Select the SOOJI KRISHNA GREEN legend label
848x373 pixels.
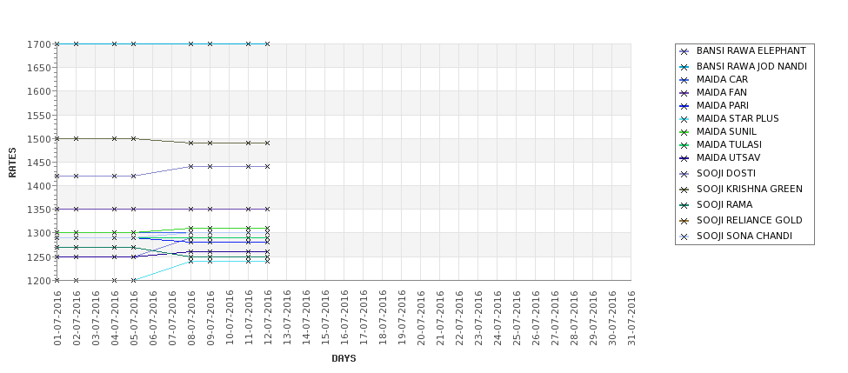(750, 190)
